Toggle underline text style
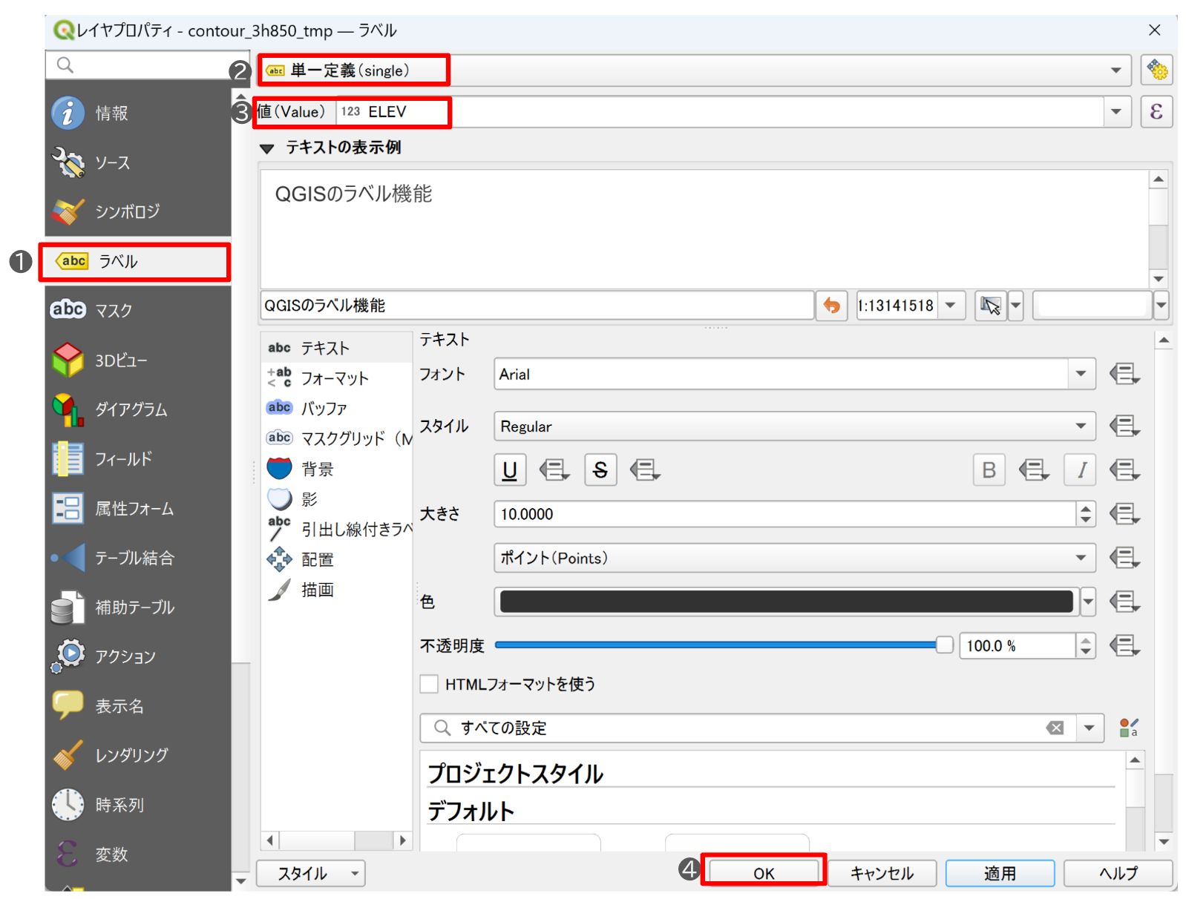This screenshot has height=899, width=1186. [510, 470]
